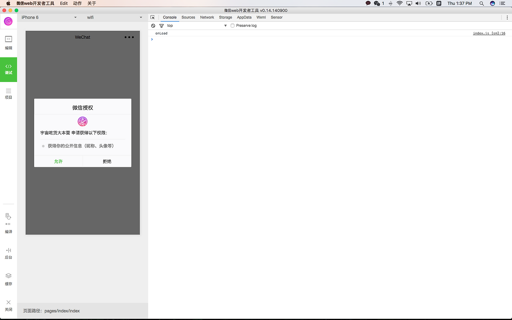Trigger 编译 from the left sidebar
Image resolution: width=512 pixels, height=320 pixels.
[x=8, y=223]
